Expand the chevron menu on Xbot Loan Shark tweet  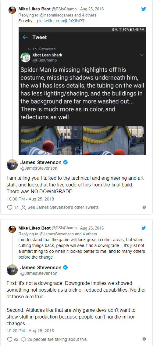point(141,55)
